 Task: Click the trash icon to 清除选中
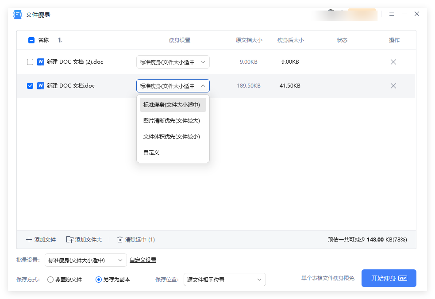pos(119,239)
